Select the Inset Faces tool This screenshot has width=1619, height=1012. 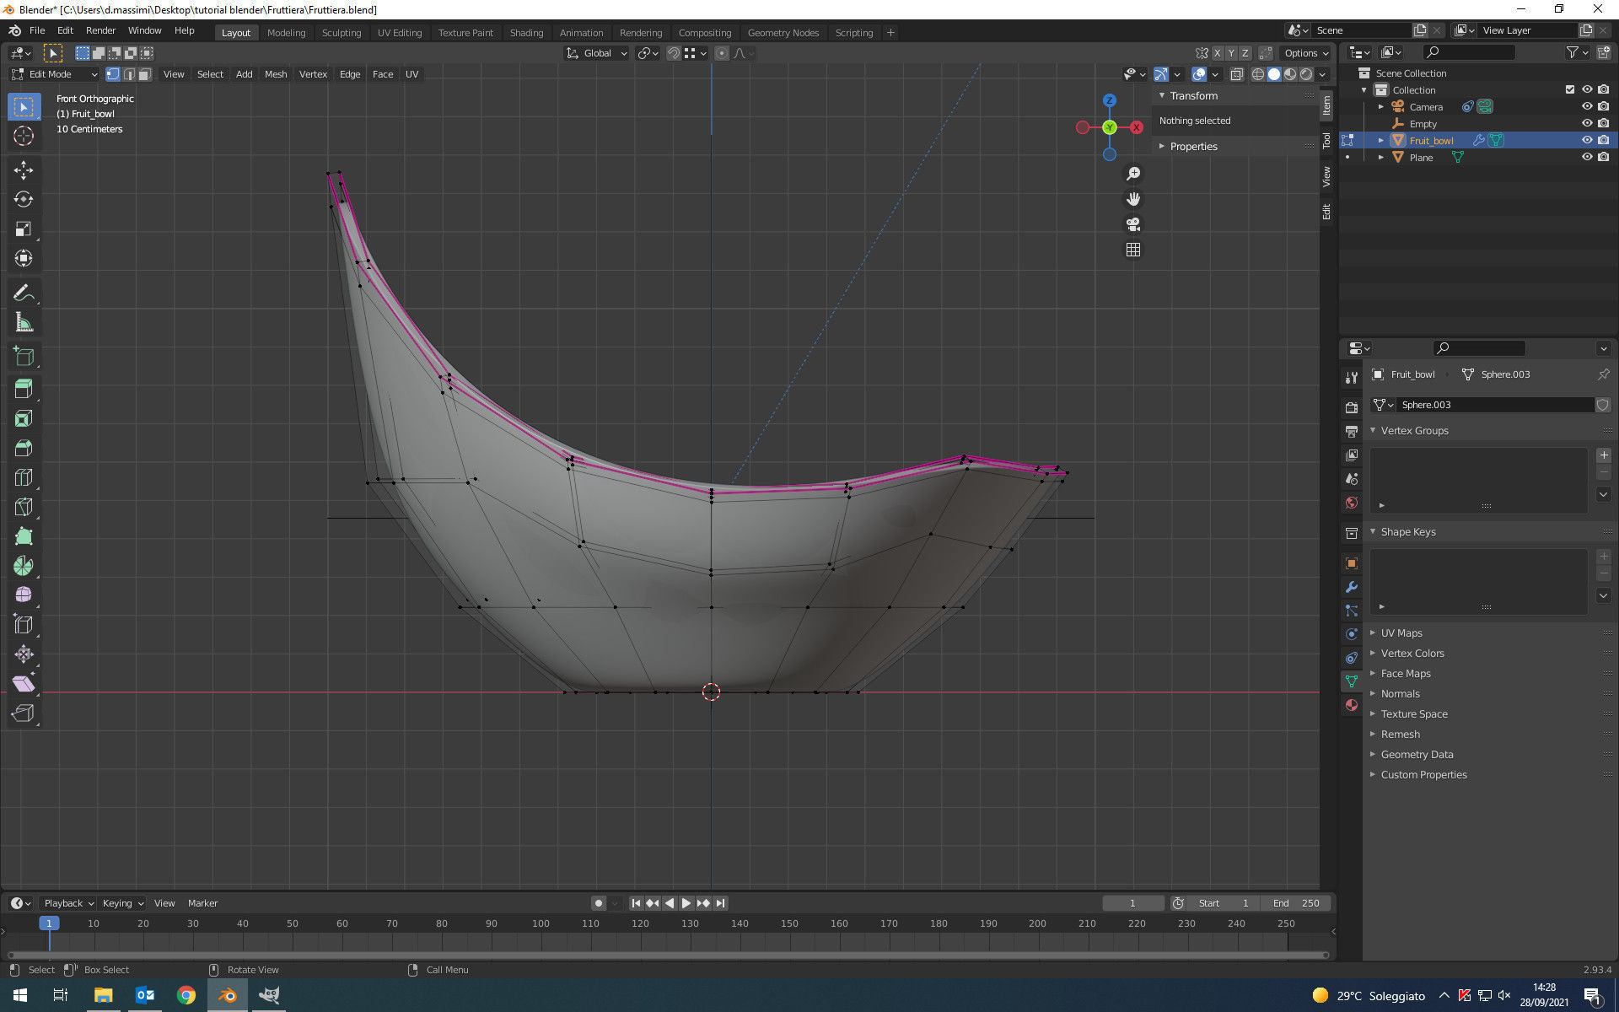pyautogui.click(x=24, y=418)
